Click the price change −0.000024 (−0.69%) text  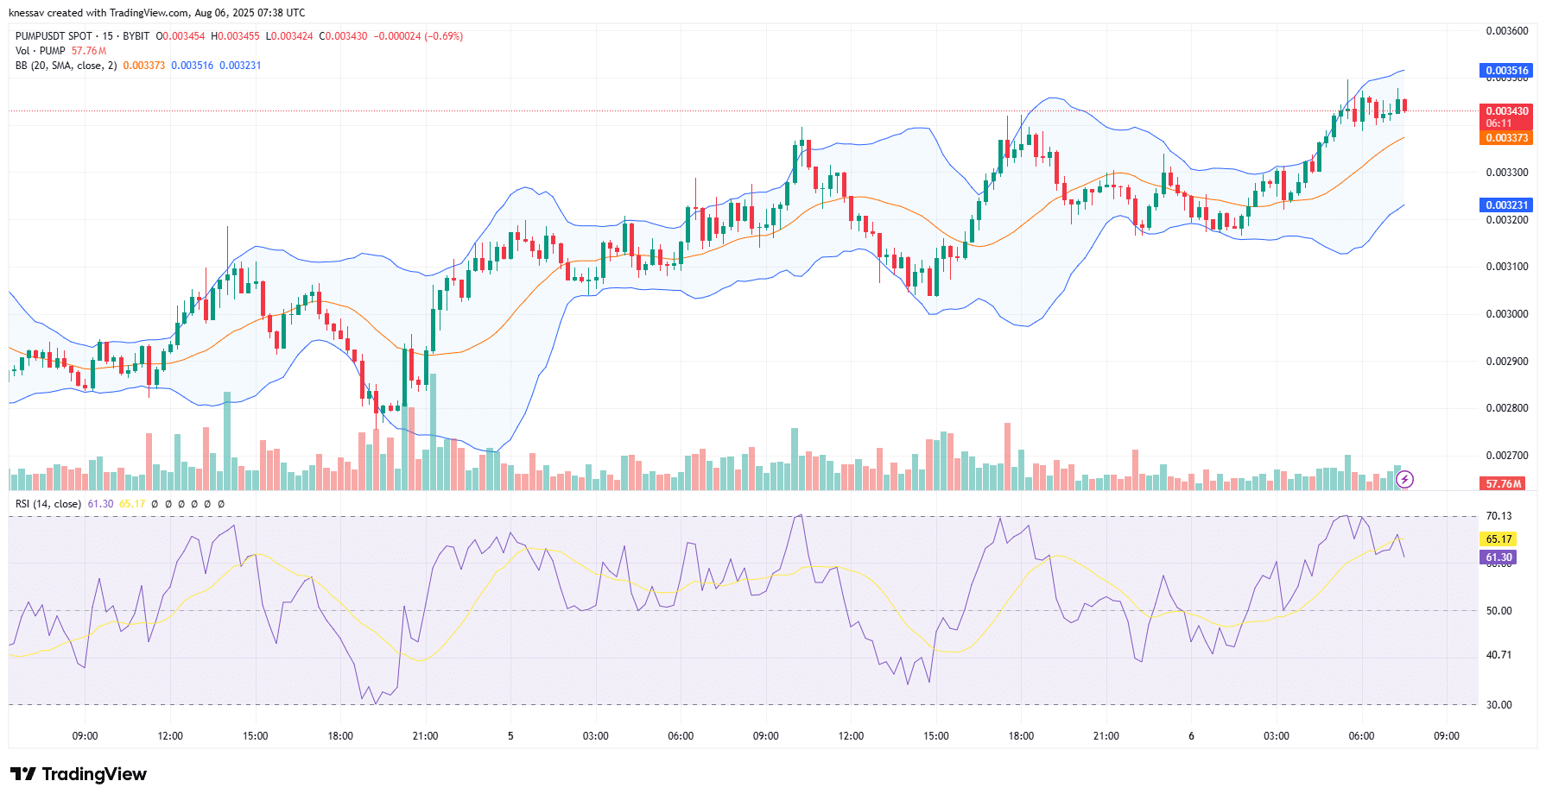tap(418, 36)
